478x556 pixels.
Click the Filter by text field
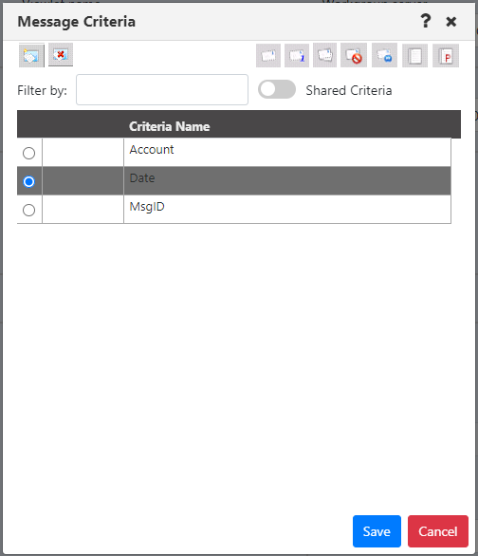click(x=162, y=90)
